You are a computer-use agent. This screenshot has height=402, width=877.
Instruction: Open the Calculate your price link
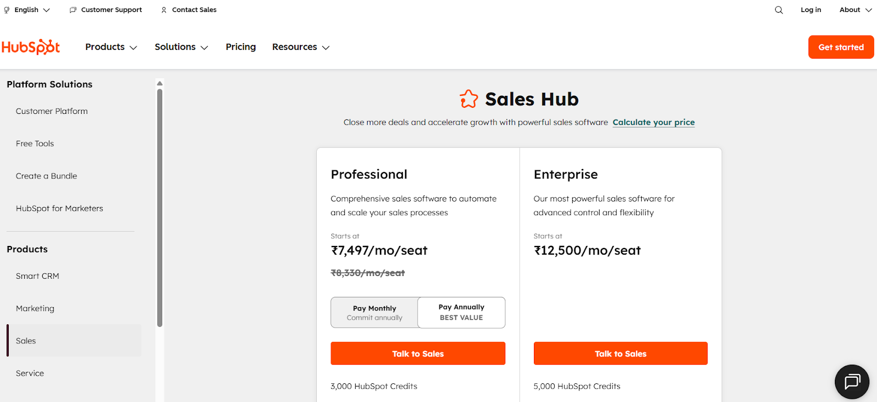653,122
